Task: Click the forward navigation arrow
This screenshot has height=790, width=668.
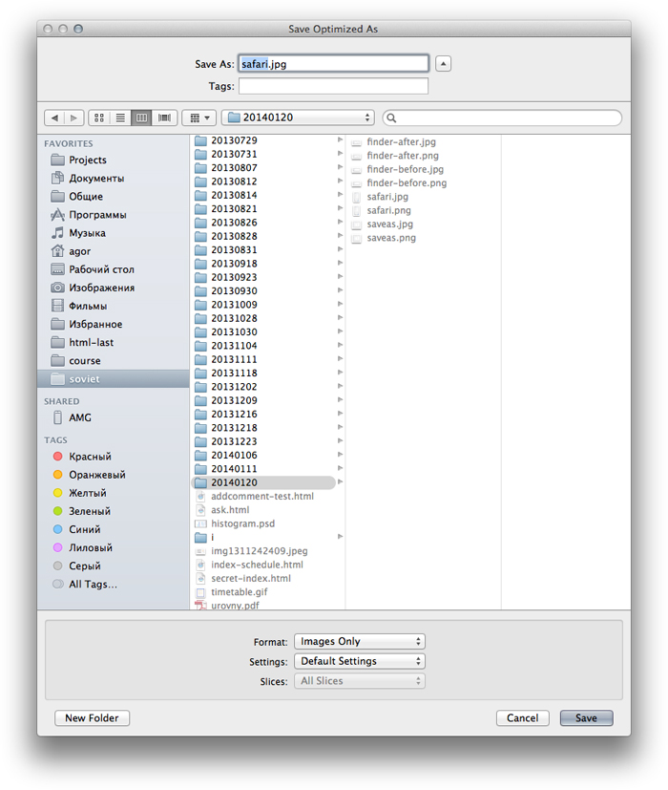Action: [x=74, y=117]
